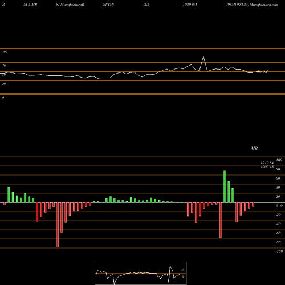The image size is (285, 285).
Task: Select the 'SI MunafaSutraR' header text
Action: pyautogui.click(x=70, y=5)
